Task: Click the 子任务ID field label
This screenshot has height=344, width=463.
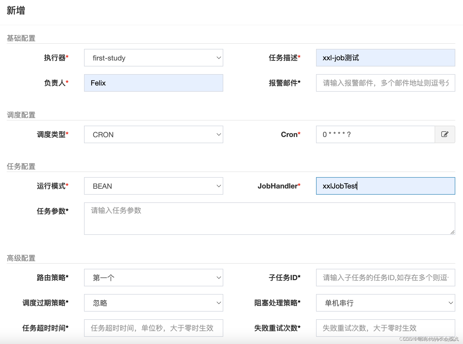Action: [x=285, y=278]
